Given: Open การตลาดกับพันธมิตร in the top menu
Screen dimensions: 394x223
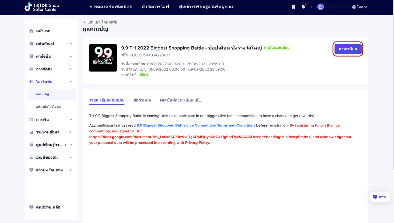Looking at the screenshot, I should coord(111,7).
